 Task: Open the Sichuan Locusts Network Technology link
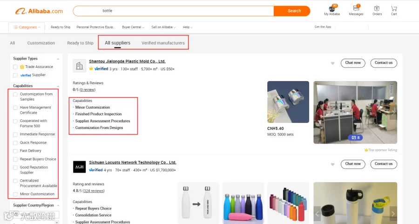(x=133, y=162)
